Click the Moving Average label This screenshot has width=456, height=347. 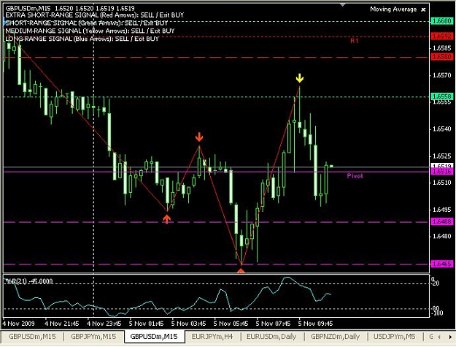pyautogui.click(x=393, y=9)
